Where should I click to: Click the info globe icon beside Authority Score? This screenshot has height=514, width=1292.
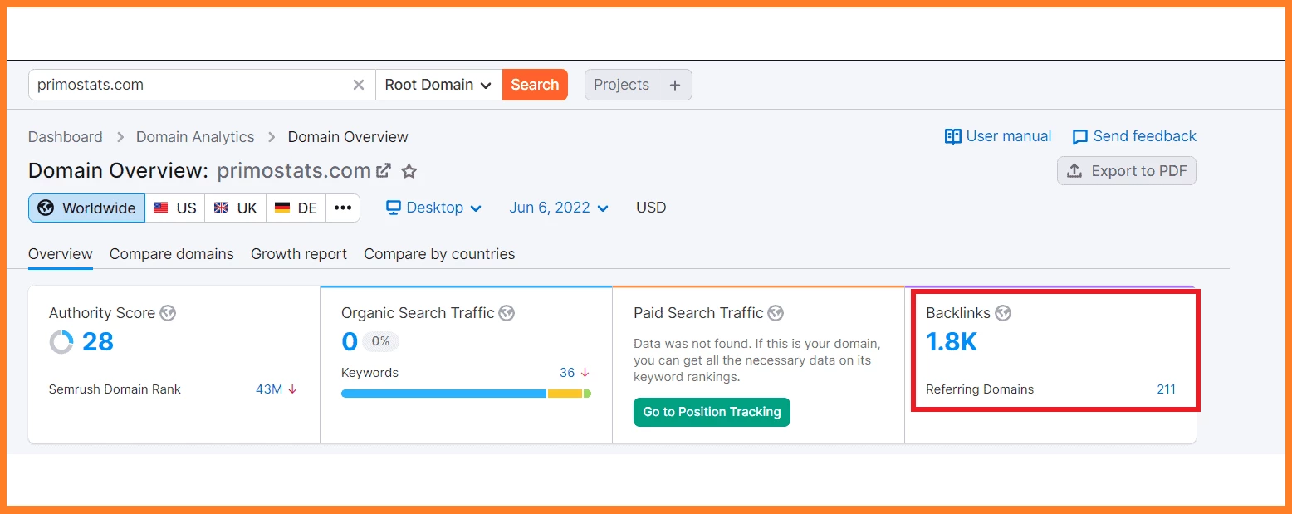168,313
